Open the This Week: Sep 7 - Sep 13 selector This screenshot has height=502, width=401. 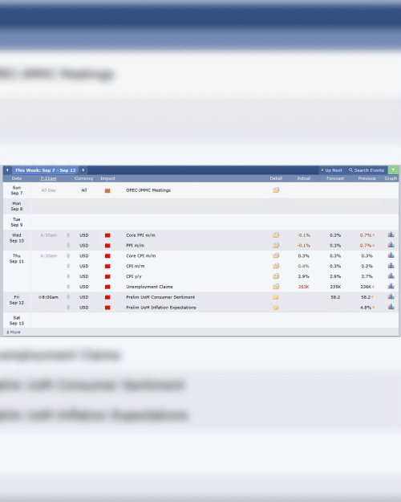point(45,170)
